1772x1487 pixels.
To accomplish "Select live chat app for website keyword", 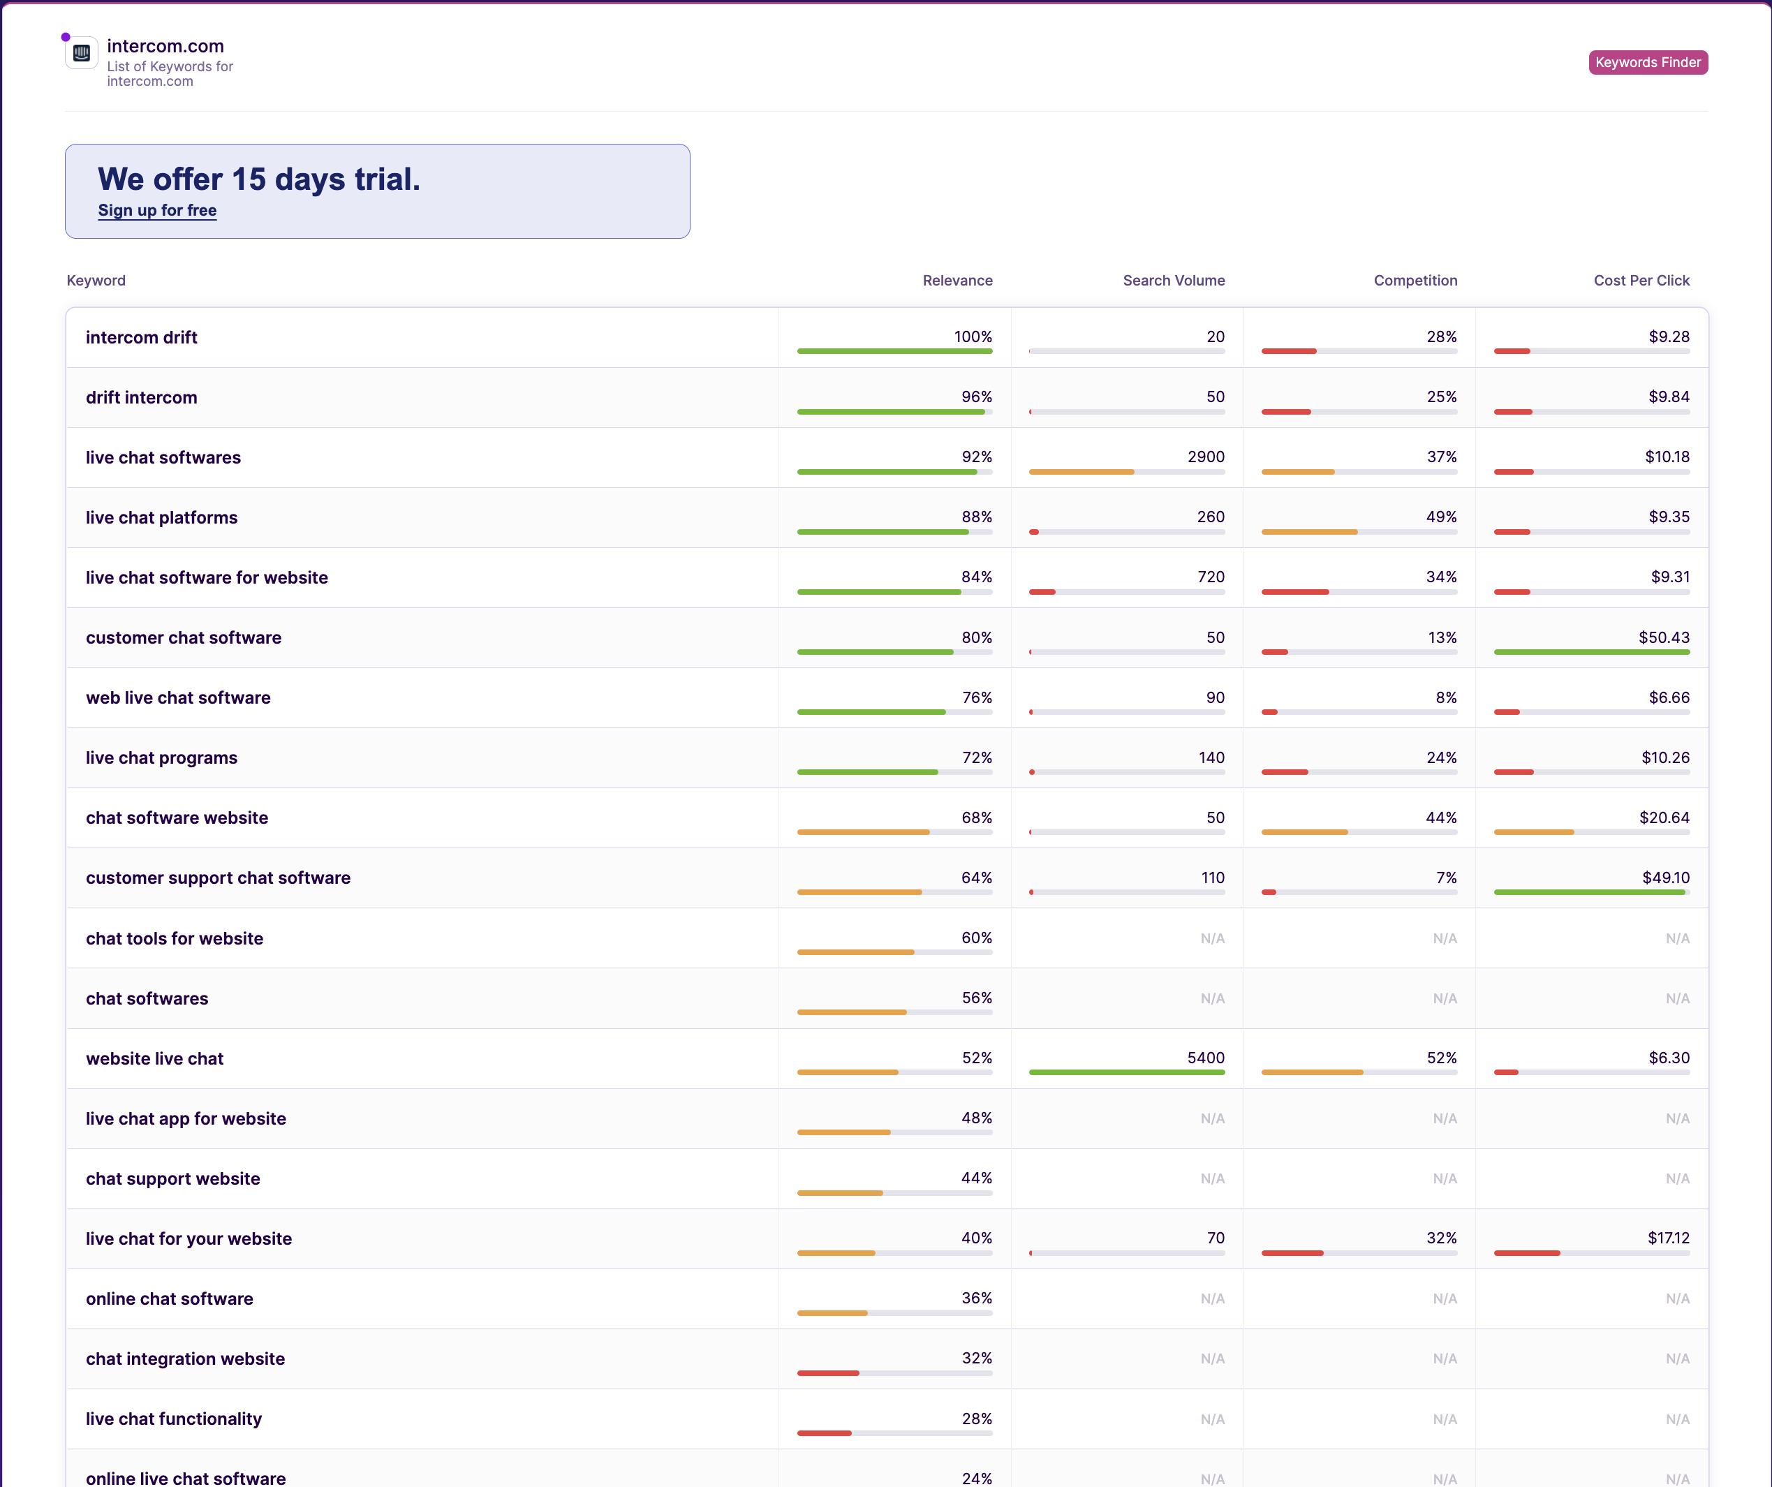I will (x=186, y=1118).
